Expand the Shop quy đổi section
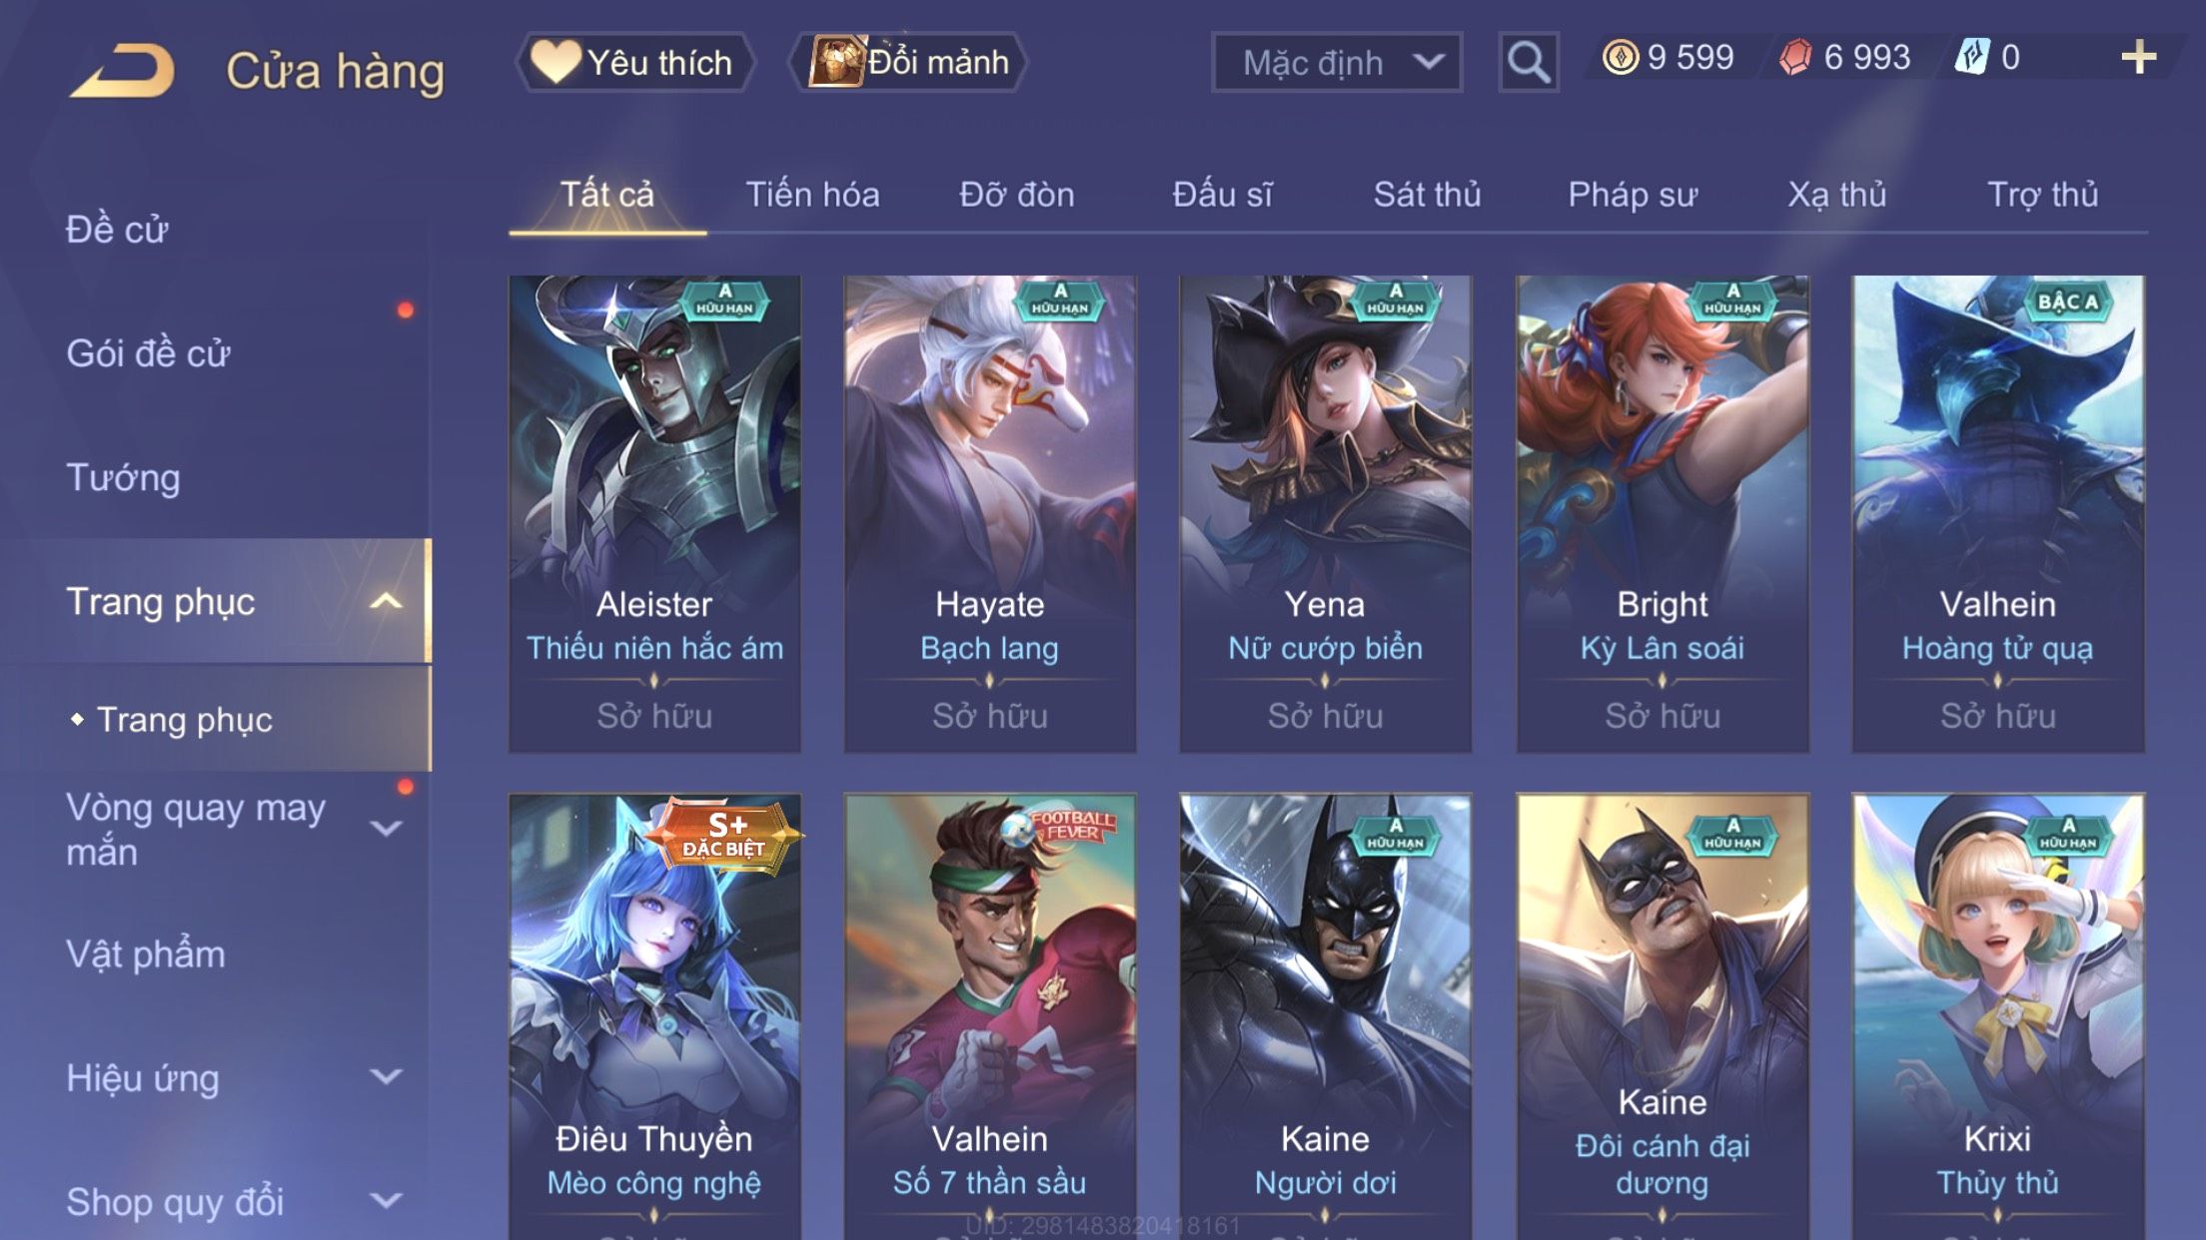This screenshot has height=1240, width=2206. tap(386, 1200)
